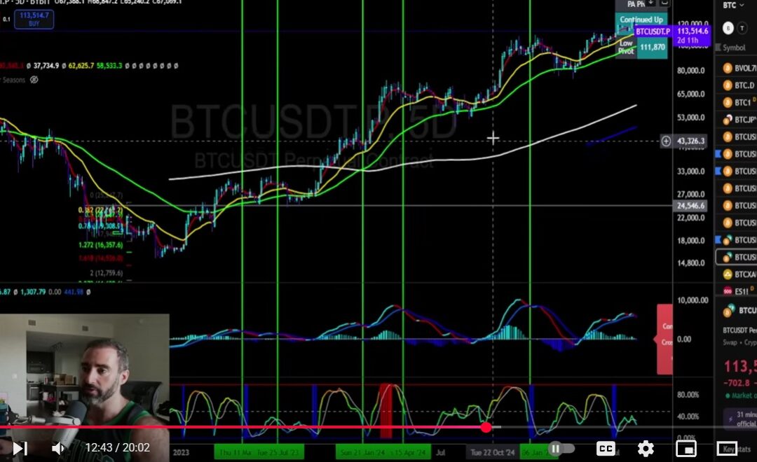Mute the video with the speaker icon
Viewport: 757px width, 462px height.
58,449
